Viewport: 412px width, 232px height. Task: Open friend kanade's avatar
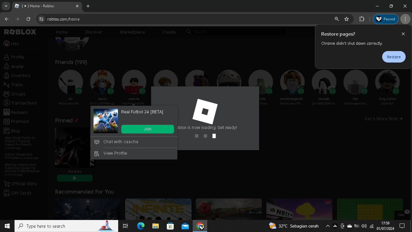324,82
